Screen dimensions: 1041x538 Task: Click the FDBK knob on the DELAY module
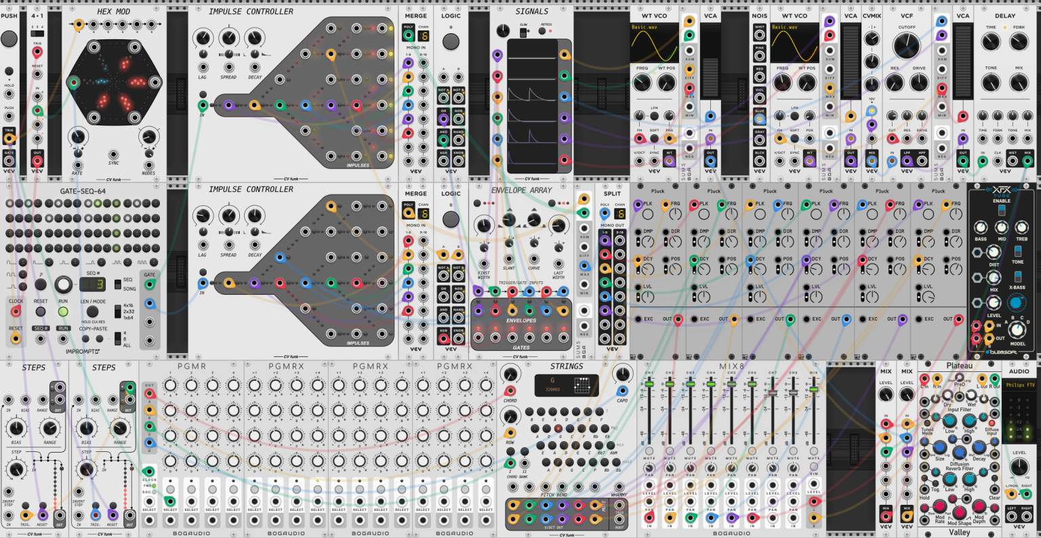pos(1019,41)
